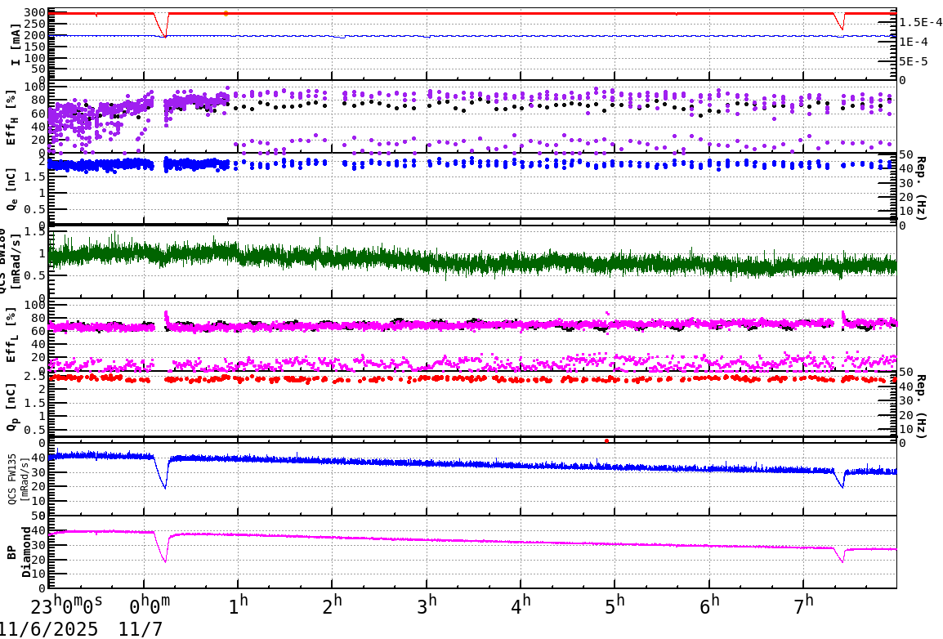Click the 250 tick on I axis

pyautogui.click(x=36, y=24)
